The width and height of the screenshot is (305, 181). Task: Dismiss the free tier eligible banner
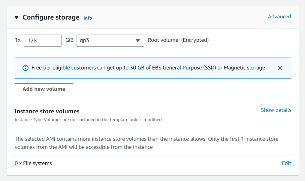(280, 68)
